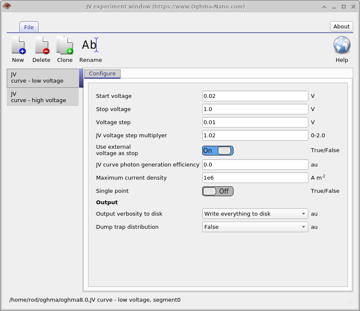Viewport: 360px width, 311px height.
Task: Edit the JV voltage step multiplyer value
Action: [255, 135]
